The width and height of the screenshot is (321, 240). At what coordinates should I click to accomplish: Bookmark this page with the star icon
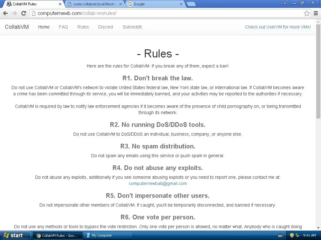tap(307, 13)
